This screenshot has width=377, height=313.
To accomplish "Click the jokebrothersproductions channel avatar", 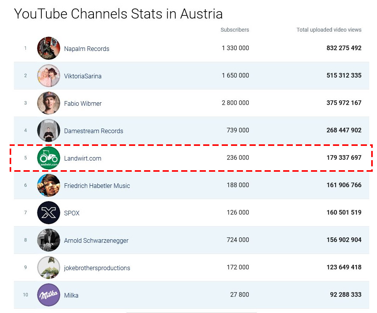I will coord(49,267).
